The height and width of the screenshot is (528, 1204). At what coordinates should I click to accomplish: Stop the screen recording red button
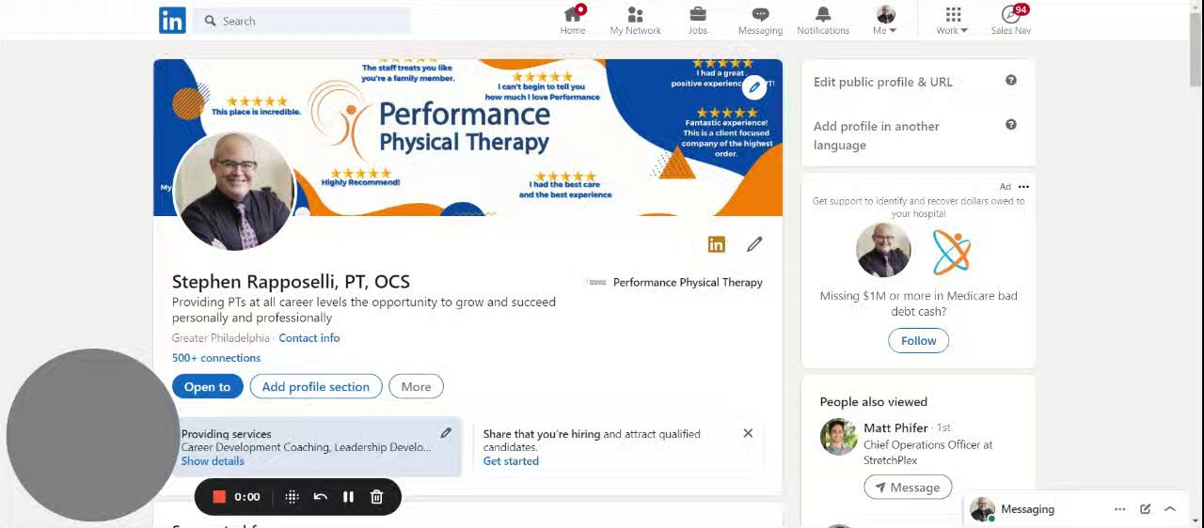tap(219, 497)
